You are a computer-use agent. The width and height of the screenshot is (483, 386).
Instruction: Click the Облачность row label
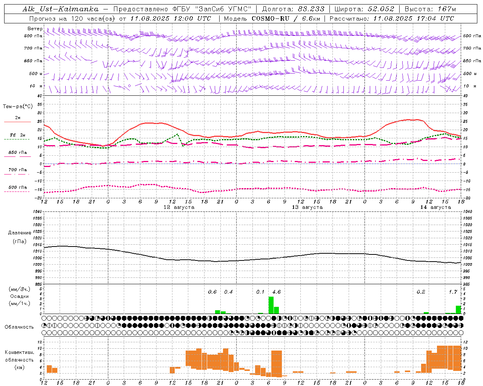click(x=19, y=327)
